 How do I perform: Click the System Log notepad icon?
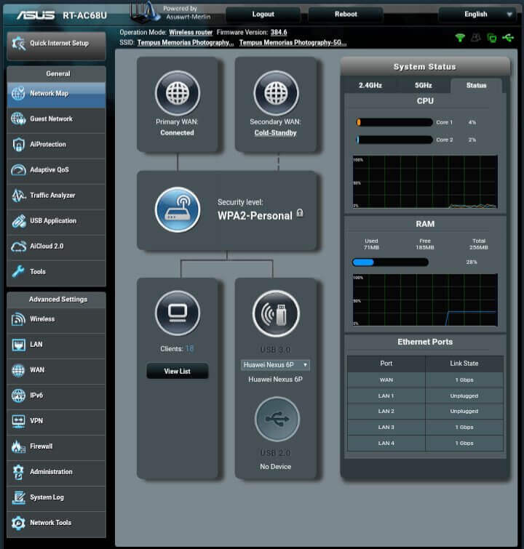(18, 497)
